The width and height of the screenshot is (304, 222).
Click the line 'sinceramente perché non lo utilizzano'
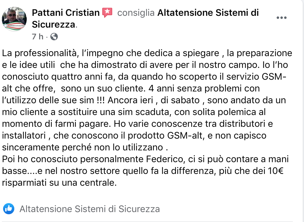[82, 148]
